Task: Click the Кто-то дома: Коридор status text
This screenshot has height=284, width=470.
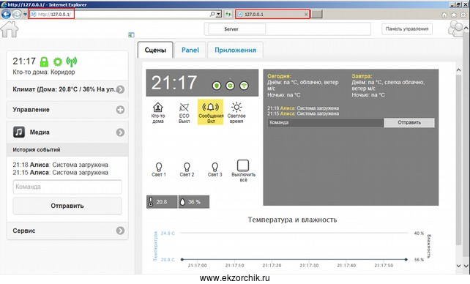Action: click(x=44, y=72)
